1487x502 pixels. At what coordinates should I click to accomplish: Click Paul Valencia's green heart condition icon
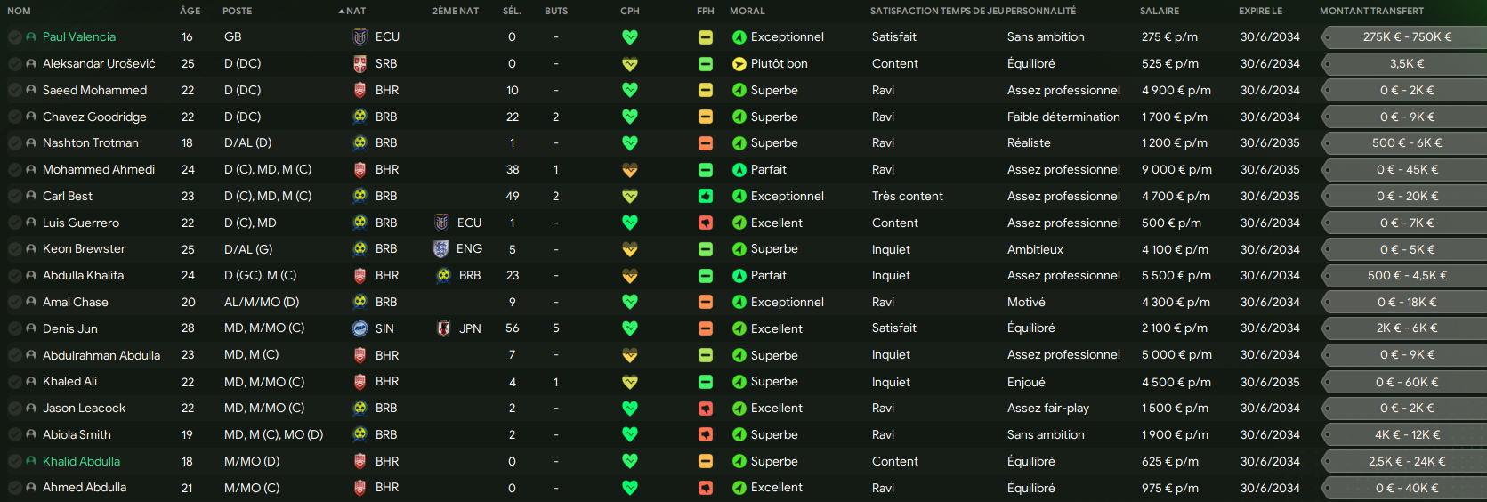630,37
